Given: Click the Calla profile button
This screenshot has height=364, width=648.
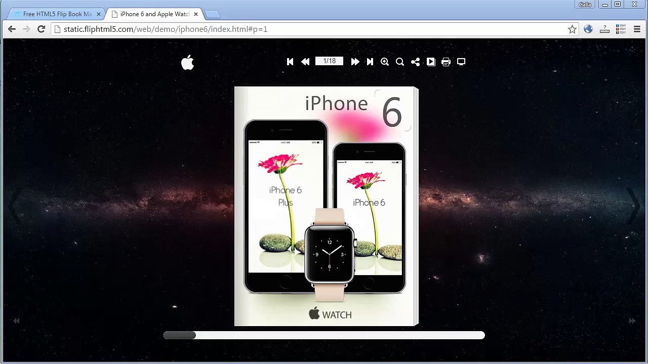Looking at the screenshot, I should coord(585,5).
